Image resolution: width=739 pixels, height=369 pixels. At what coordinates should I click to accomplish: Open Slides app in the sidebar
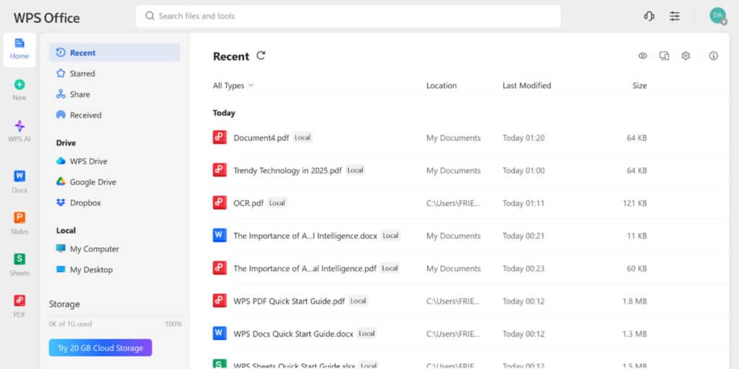tap(19, 223)
